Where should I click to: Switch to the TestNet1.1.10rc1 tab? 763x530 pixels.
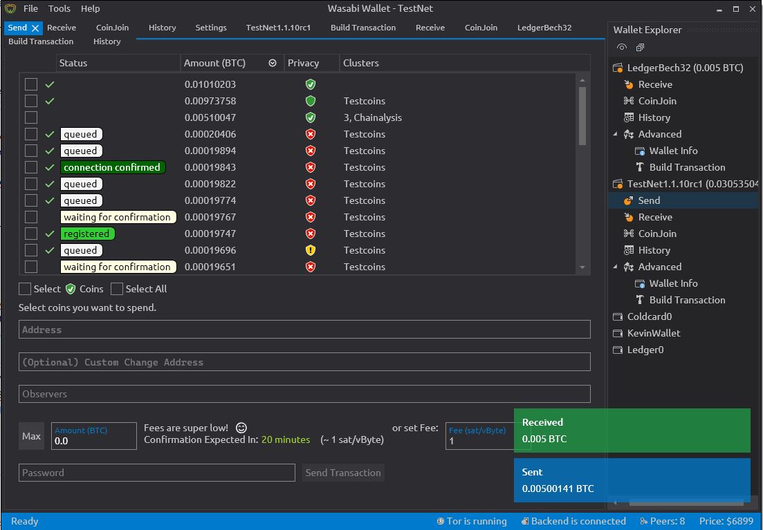coord(278,28)
